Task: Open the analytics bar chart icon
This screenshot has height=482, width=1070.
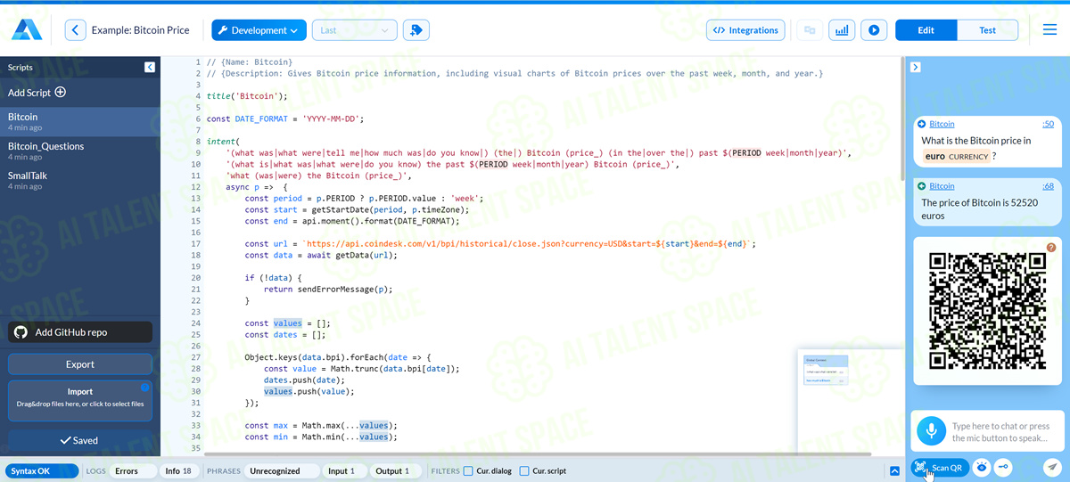Action: point(841,30)
